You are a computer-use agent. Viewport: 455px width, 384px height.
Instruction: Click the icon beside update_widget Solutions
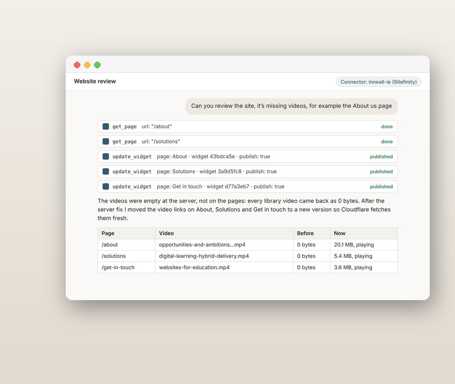[106, 171]
